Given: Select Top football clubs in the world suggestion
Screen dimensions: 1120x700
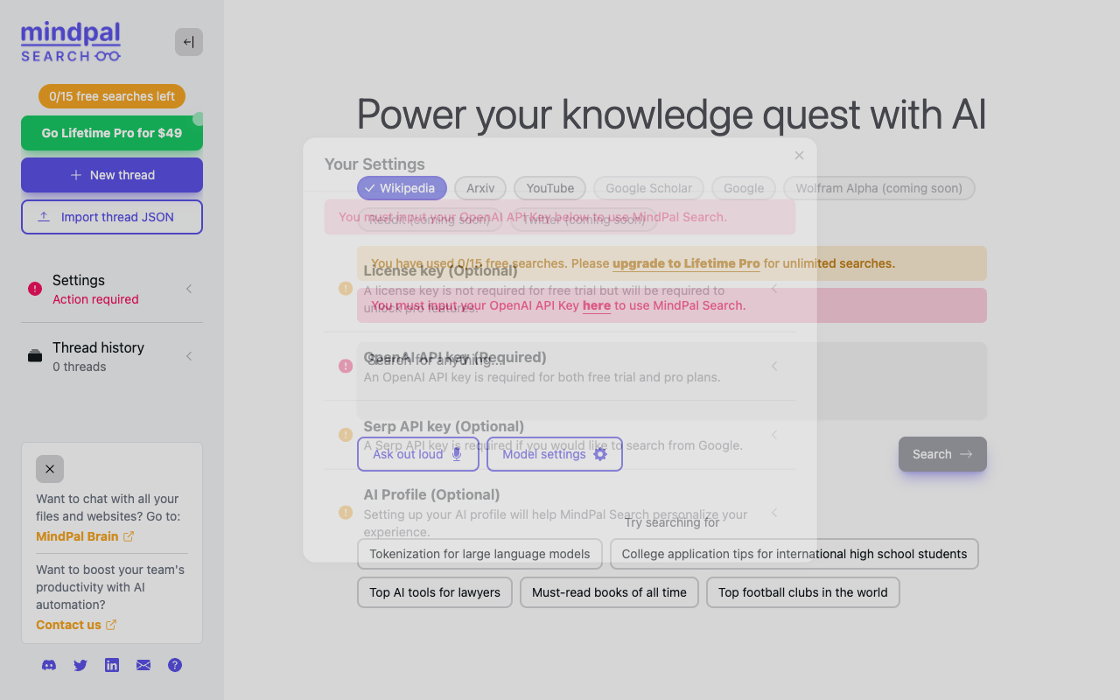Looking at the screenshot, I should tap(803, 592).
